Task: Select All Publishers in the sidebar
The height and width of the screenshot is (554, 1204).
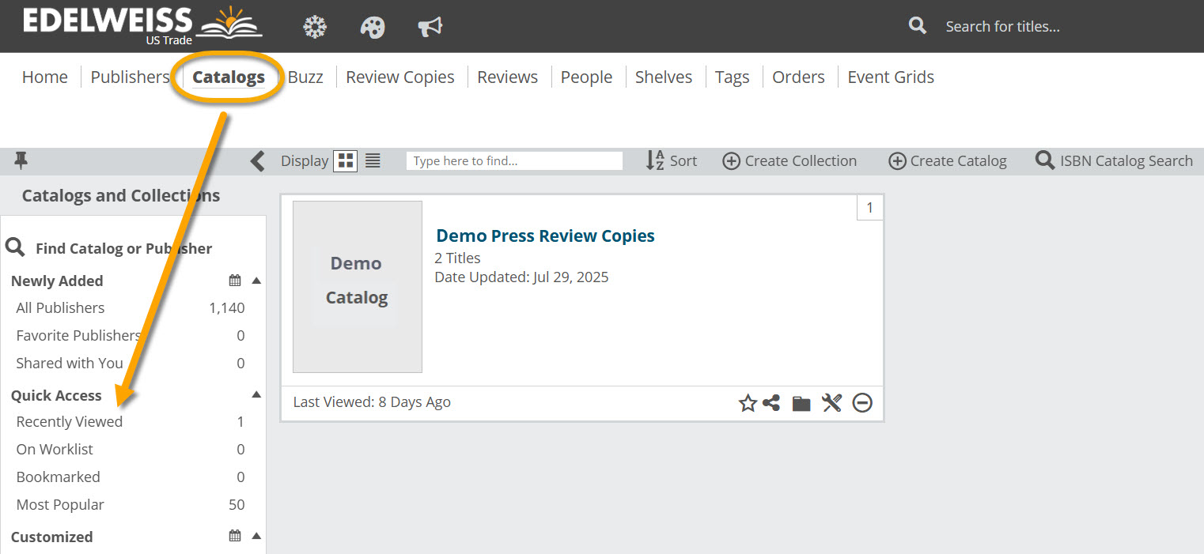Action: click(60, 308)
